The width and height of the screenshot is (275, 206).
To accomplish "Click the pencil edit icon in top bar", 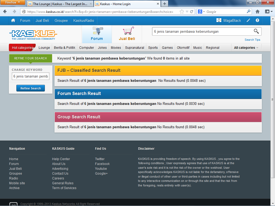I will pos(248,20).
